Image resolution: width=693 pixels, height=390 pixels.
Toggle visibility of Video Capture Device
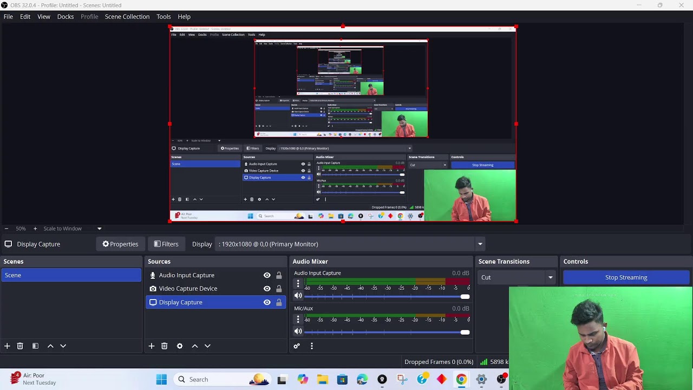[x=267, y=289]
